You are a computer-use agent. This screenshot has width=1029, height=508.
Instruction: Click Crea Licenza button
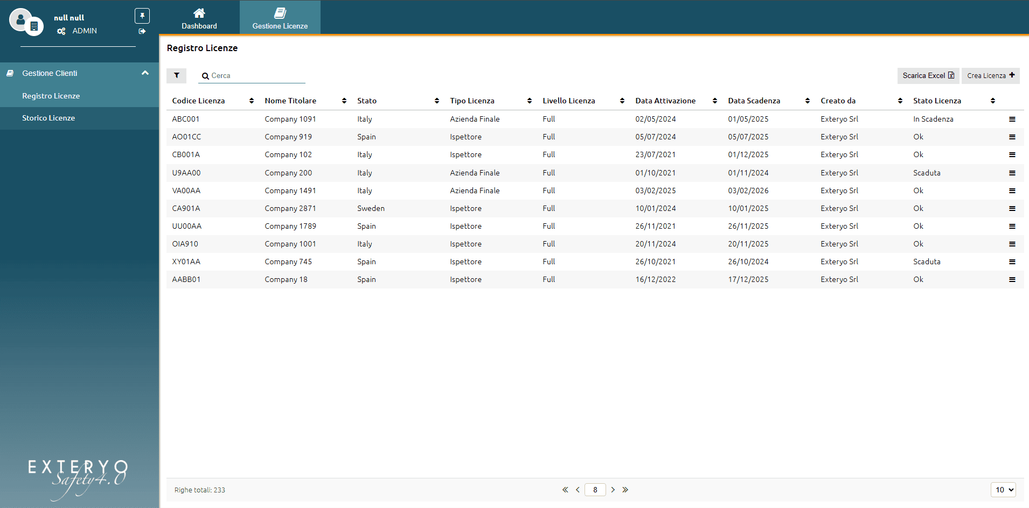coord(991,75)
